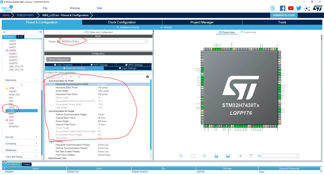
Task: Zoom out on the chip pinout
Action: [x=204, y=156]
